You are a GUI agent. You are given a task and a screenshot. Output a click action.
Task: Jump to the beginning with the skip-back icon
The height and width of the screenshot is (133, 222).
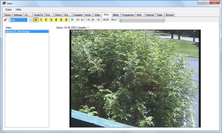point(88,20)
